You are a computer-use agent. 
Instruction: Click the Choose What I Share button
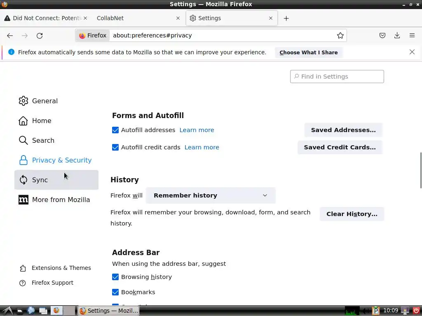(x=308, y=52)
